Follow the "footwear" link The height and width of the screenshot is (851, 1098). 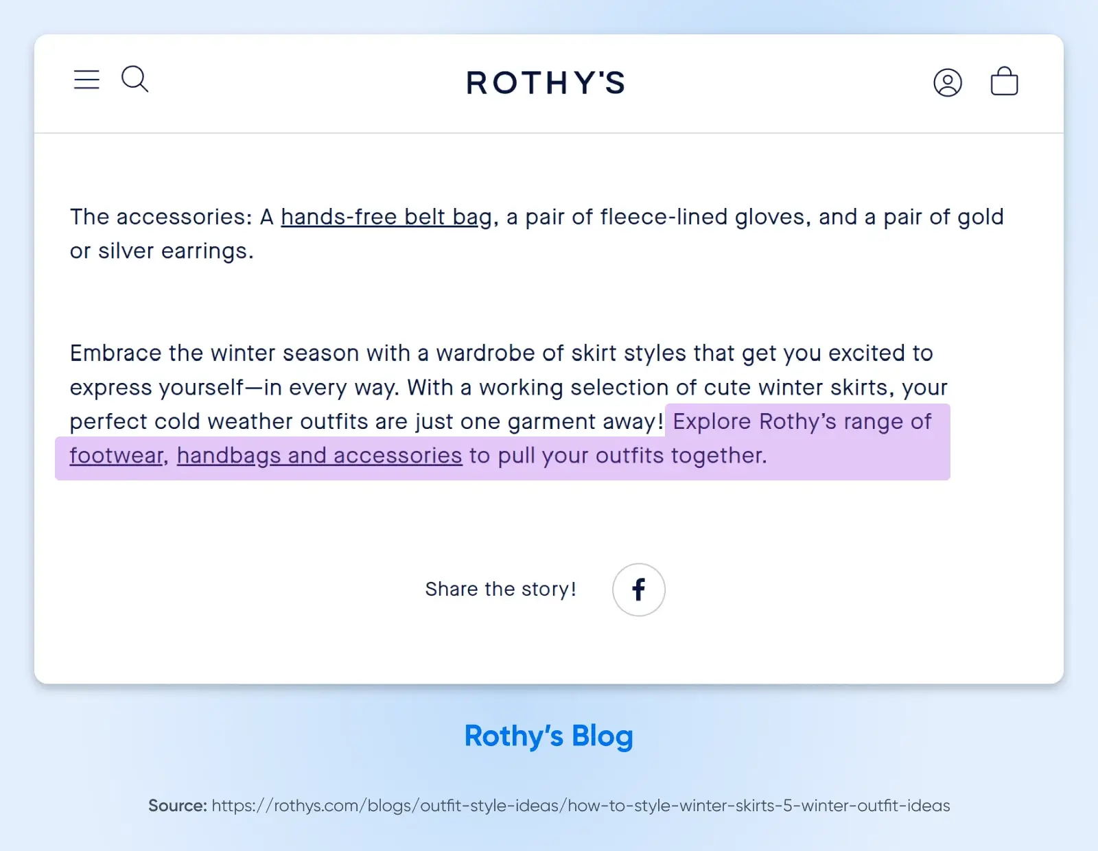click(x=117, y=456)
